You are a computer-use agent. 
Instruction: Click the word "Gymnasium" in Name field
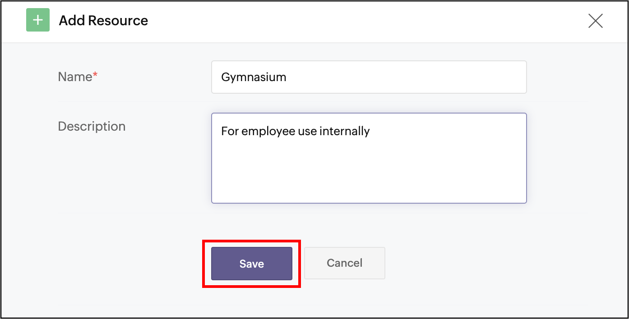(x=254, y=77)
